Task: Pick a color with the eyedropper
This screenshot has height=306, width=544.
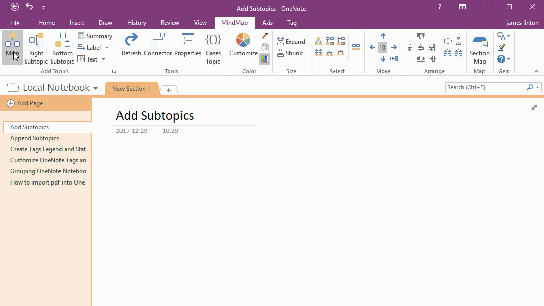Action: tap(264, 35)
